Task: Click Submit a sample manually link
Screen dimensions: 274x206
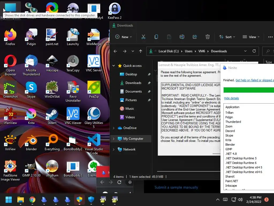Action: (x=176, y=187)
